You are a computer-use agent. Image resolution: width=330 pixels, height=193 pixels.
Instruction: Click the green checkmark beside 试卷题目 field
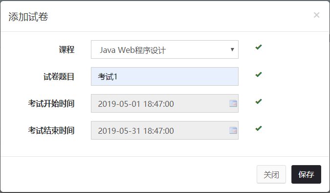[x=259, y=74]
